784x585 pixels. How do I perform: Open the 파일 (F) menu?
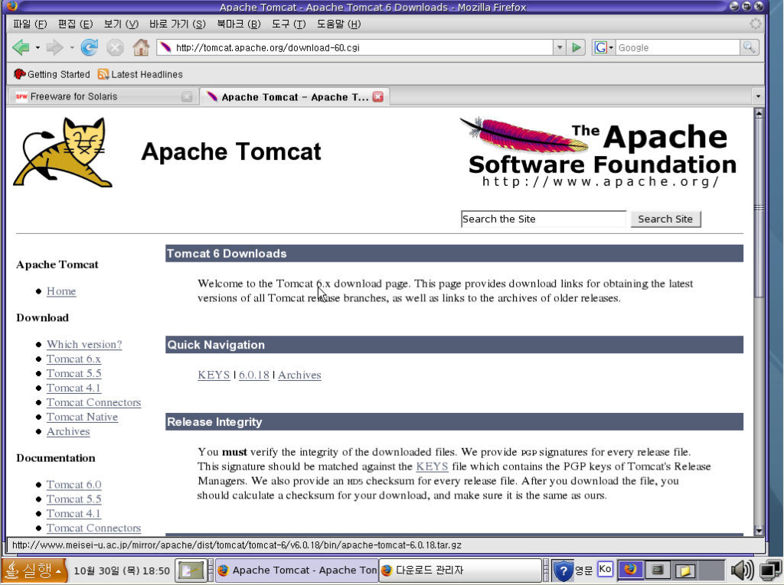30,24
